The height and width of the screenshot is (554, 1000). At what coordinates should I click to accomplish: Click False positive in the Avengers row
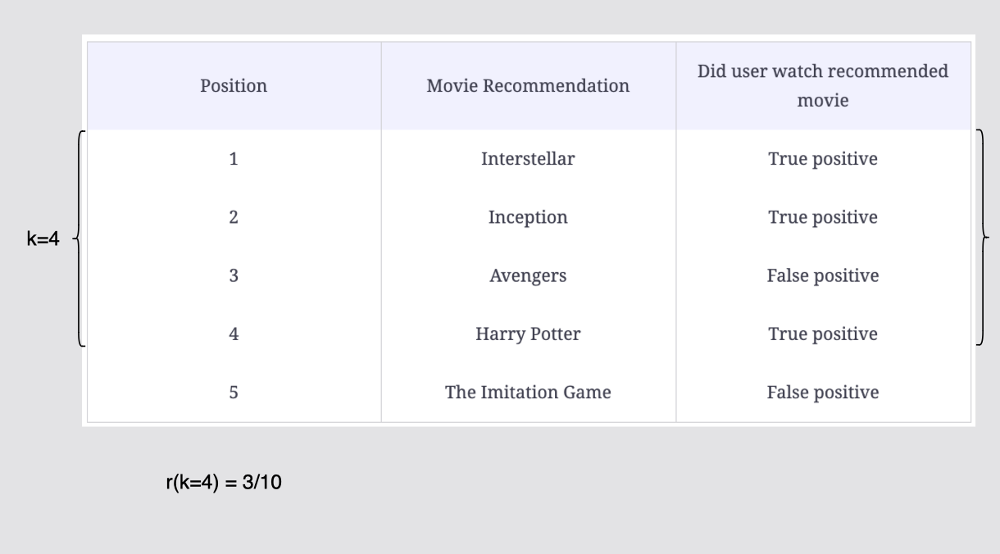pyautogui.click(x=822, y=276)
